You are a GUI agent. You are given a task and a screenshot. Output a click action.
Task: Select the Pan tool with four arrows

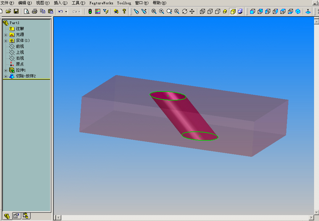point(192,12)
